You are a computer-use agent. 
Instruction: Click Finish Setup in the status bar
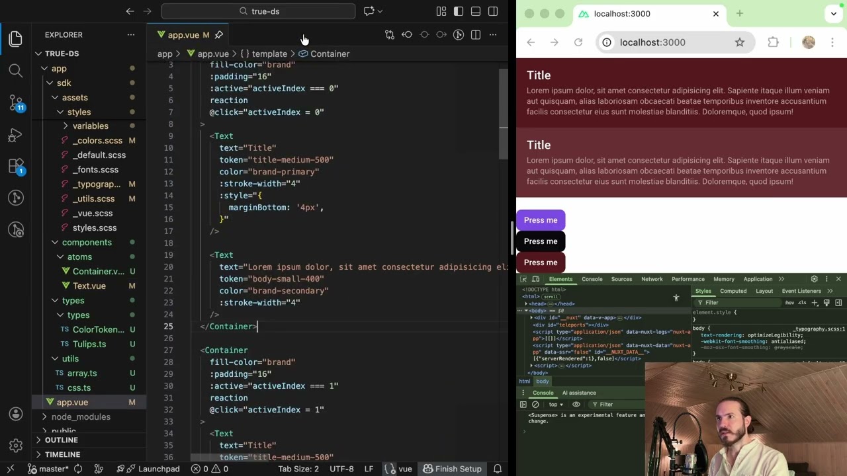point(452,469)
